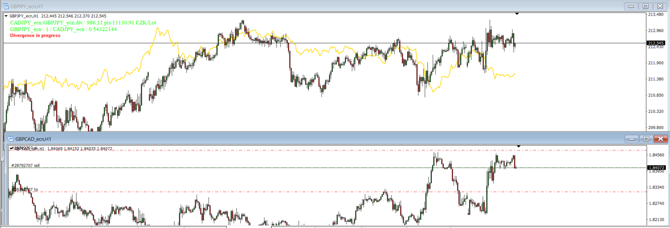Maximize the GBPCAD_ecn,H1 chart window
Viewport: 670px width, 228px height.
(646, 139)
